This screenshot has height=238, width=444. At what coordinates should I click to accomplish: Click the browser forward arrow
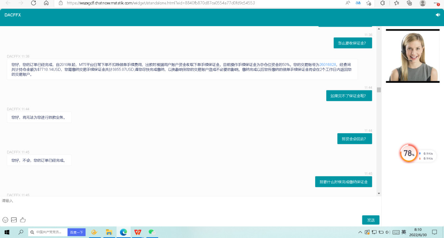pyautogui.click(x=21, y=3)
